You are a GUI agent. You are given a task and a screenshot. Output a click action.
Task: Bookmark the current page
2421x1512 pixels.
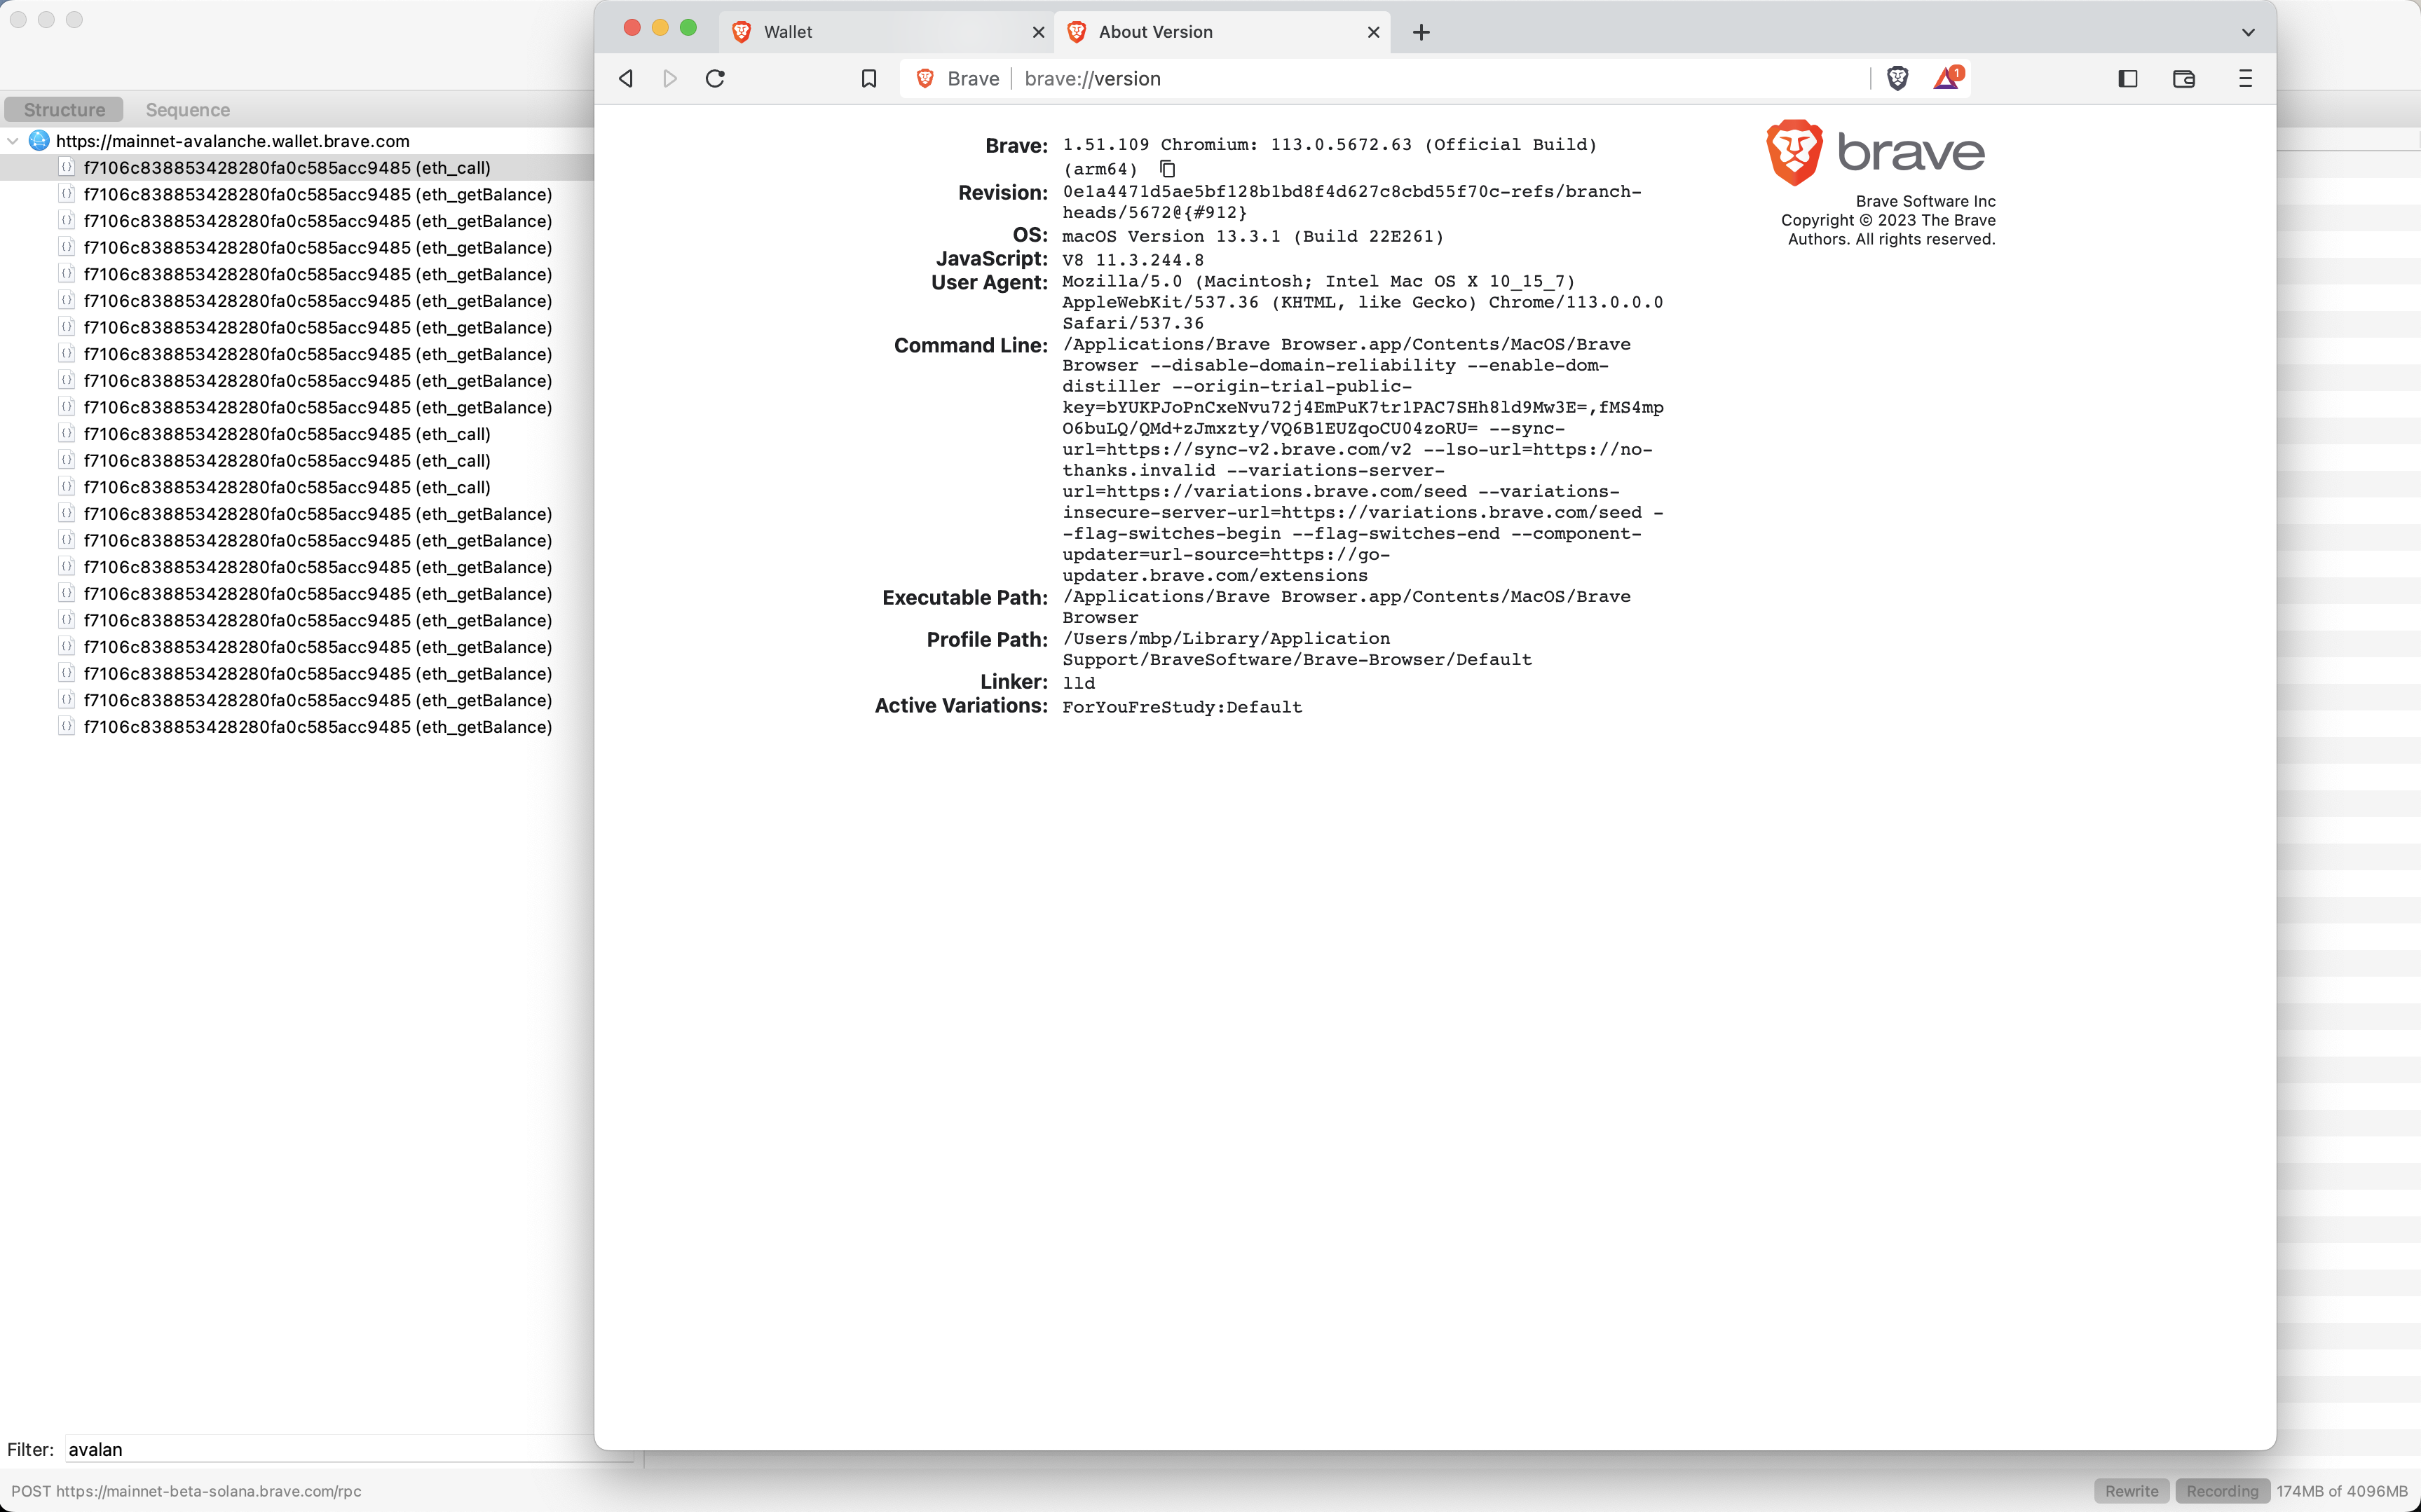pos(867,78)
